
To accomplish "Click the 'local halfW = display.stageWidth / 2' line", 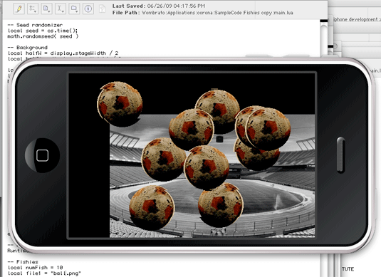I will pyautogui.click(x=63, y=53).
